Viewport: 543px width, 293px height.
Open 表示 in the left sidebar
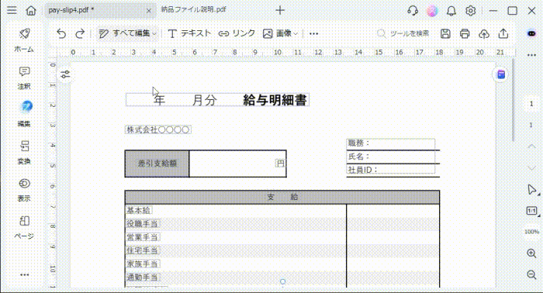pyautogui.click(x=24, y=190)
